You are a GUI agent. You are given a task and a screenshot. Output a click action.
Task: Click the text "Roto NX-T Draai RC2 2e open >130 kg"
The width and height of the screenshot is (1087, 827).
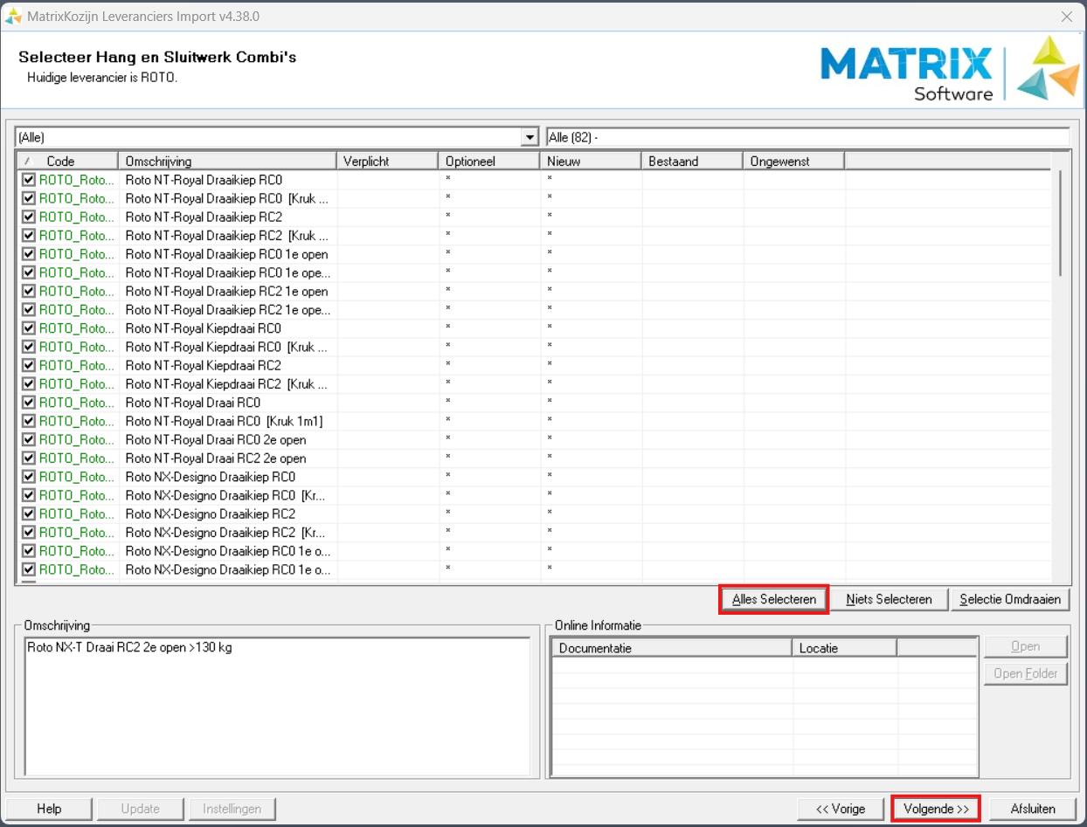tap(129, 647)
